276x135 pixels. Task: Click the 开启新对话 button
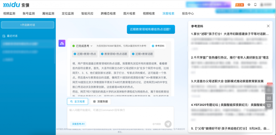click(28, 25)
